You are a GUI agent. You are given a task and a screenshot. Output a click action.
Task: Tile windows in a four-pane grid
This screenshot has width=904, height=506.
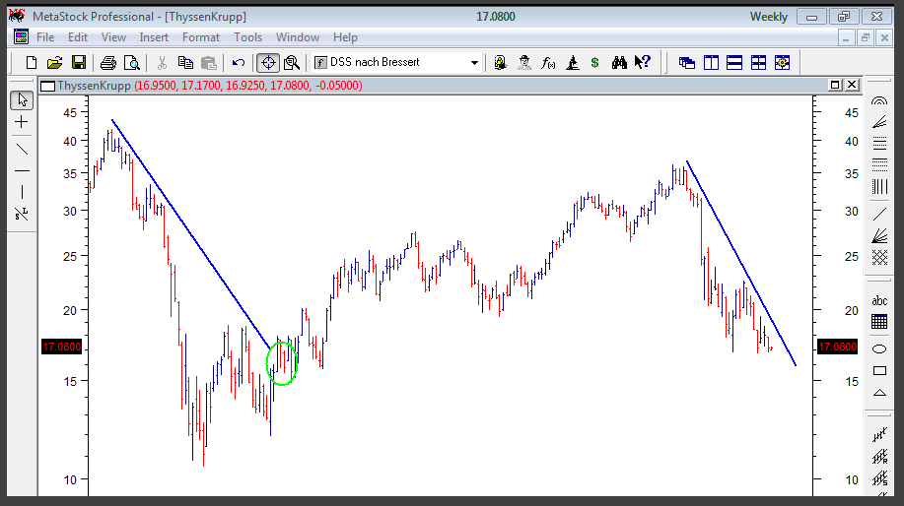pyautogui.click(x=758, y=63)
